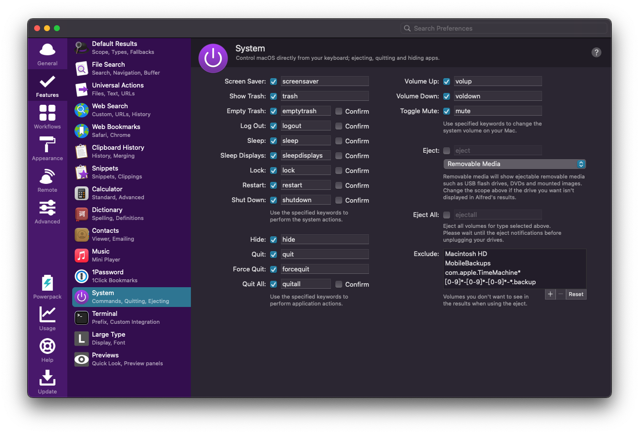This screenshot has height=434, width=639.
Task: Uncheck the Show Trash keyword checkbox
Action: (x=274, y=96)
